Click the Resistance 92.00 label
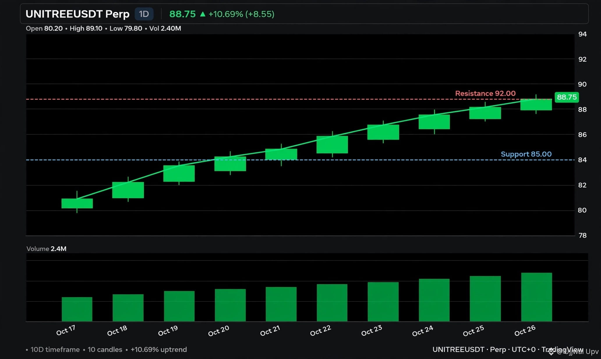Viewport: 601px width, 359px height. [485, 93]
